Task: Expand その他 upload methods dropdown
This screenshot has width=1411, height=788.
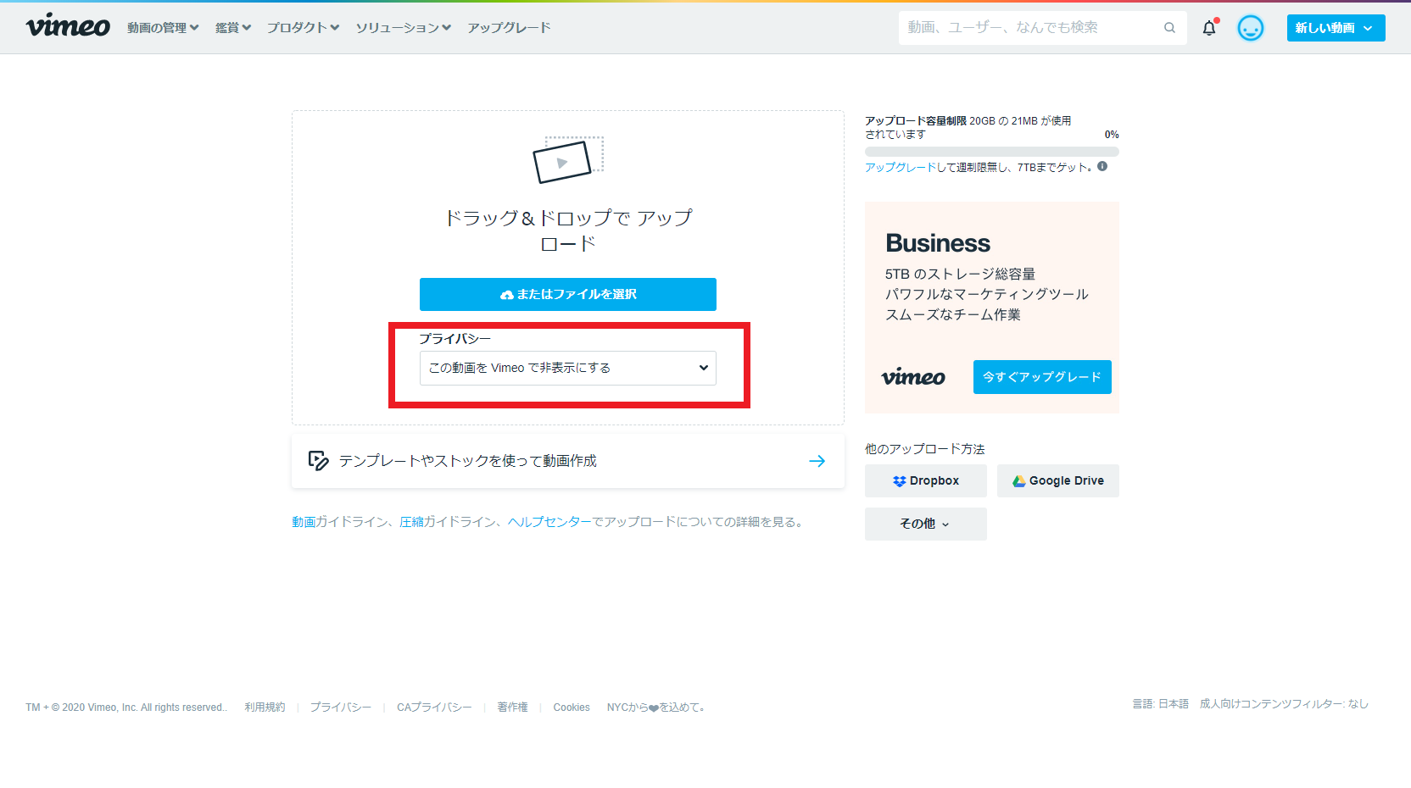Action: click(926, 524)
